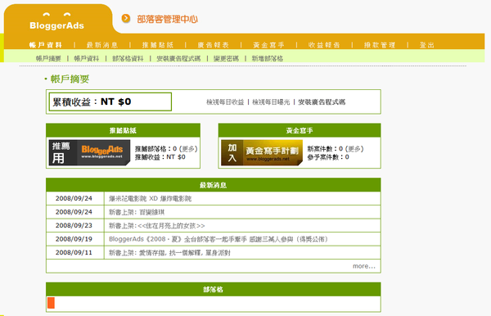Click the 部落客管理中心 header title
491x316 pixels.
(x=168, y=19)
